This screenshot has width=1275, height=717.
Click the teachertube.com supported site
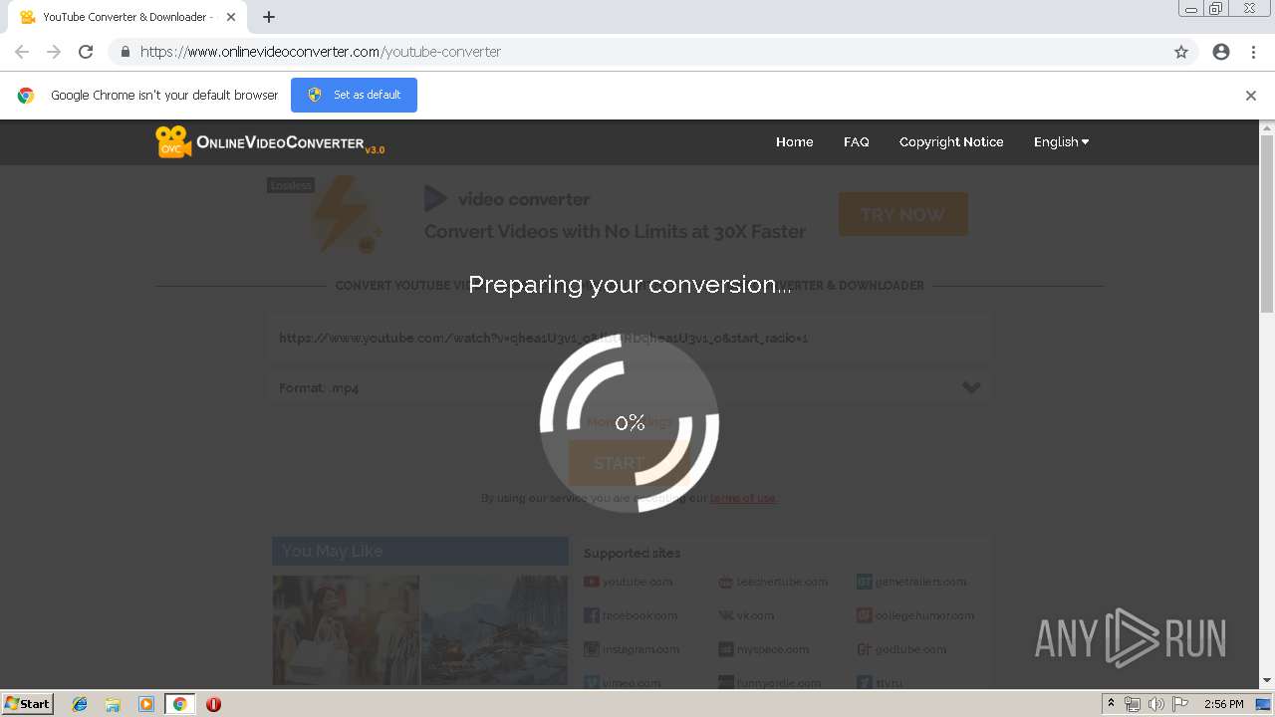click(x=782, y=582)
